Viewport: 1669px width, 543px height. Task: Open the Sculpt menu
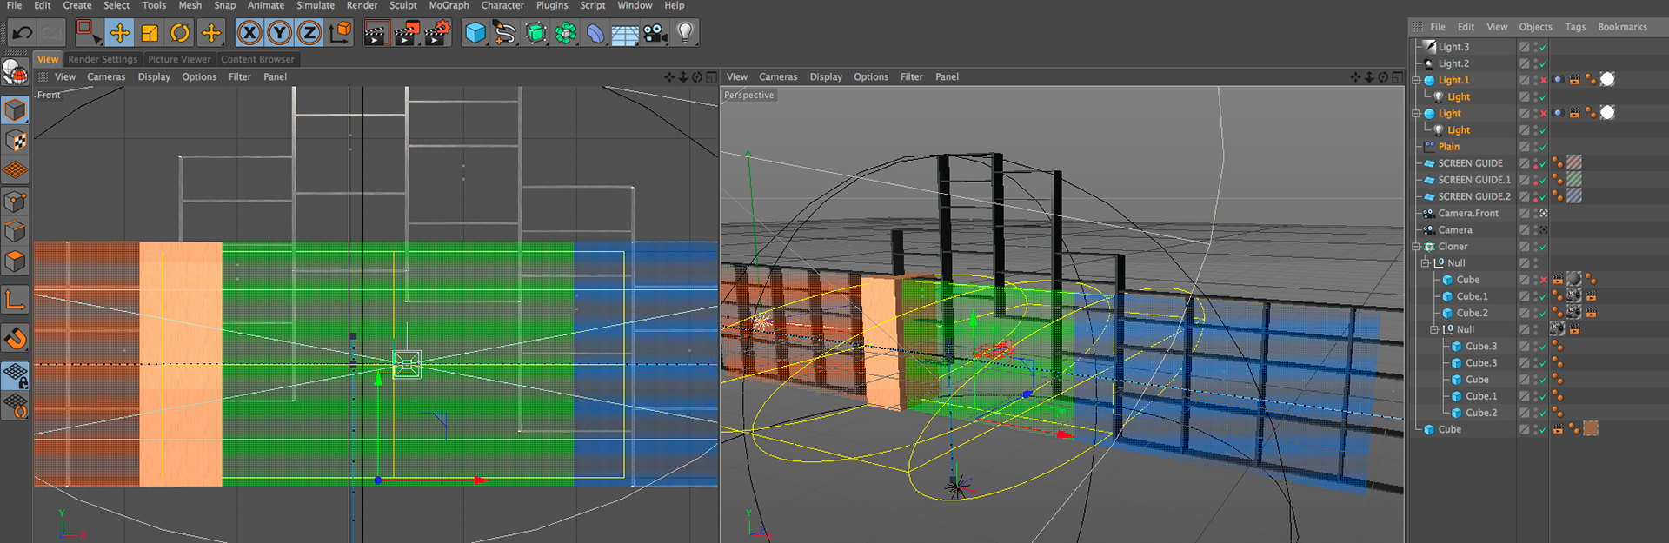[x=403, y=5]
